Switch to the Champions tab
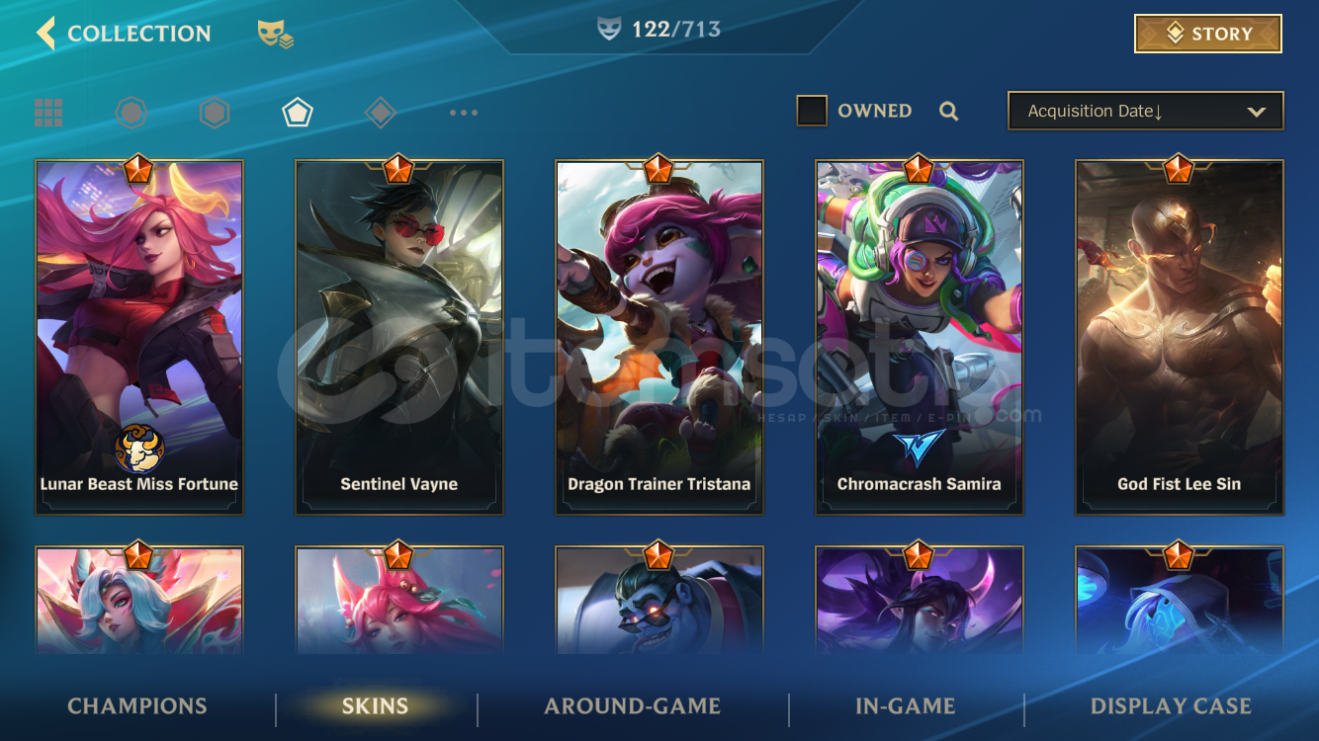Image resolution: width=1319 pixels, height=741 pixels. pos(137,706)
